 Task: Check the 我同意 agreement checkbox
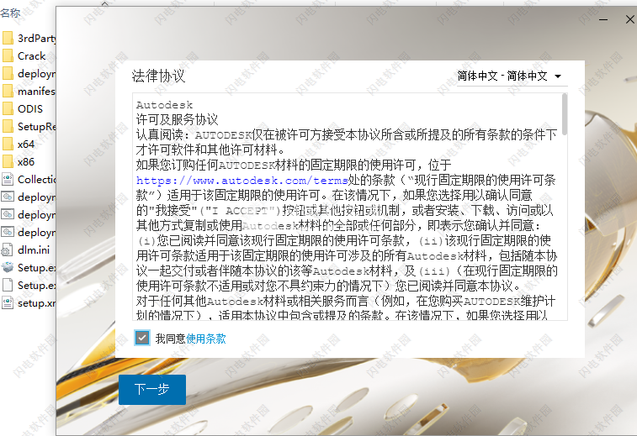coord(142,338)
